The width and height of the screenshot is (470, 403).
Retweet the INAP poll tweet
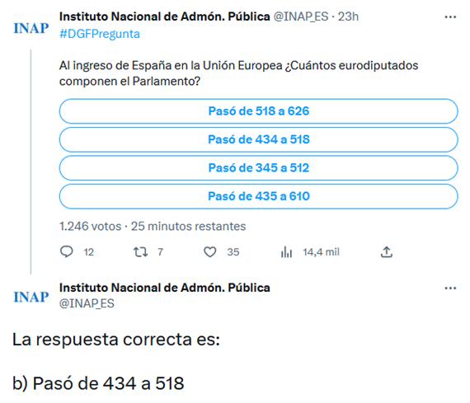(x=140, y=251)
